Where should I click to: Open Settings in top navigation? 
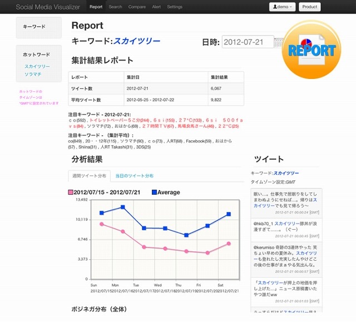click(x=175, y=7)
